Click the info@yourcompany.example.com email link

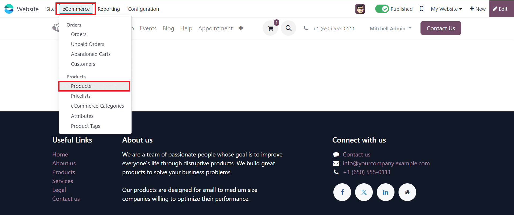(x=386, y=163)
